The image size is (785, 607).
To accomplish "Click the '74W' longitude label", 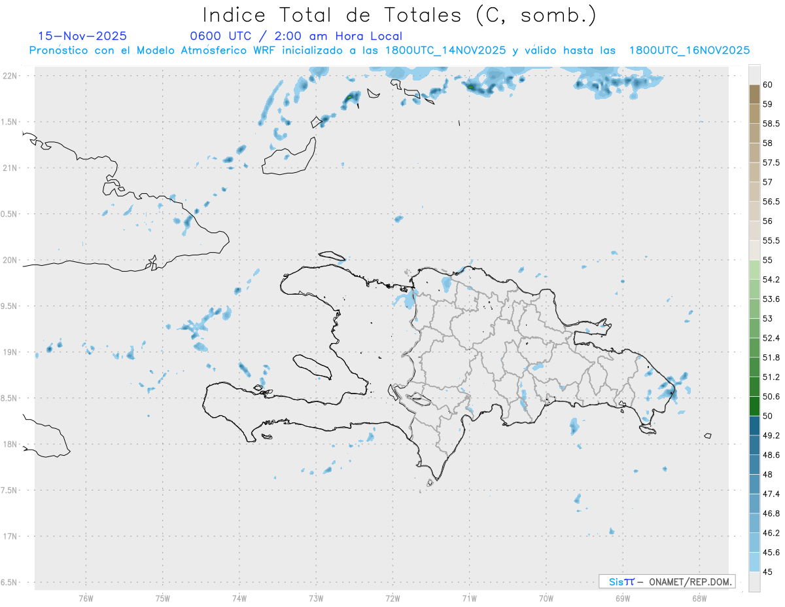I will [x=239, y=598].
